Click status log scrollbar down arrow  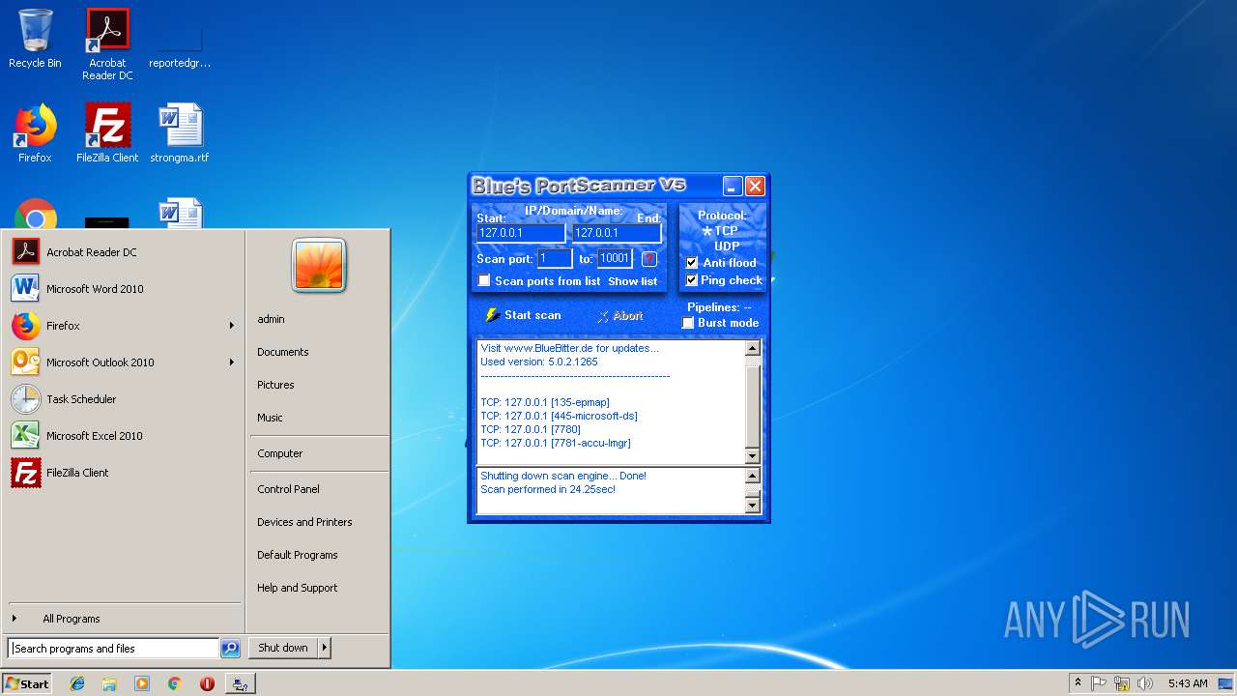tap(753, 506)
